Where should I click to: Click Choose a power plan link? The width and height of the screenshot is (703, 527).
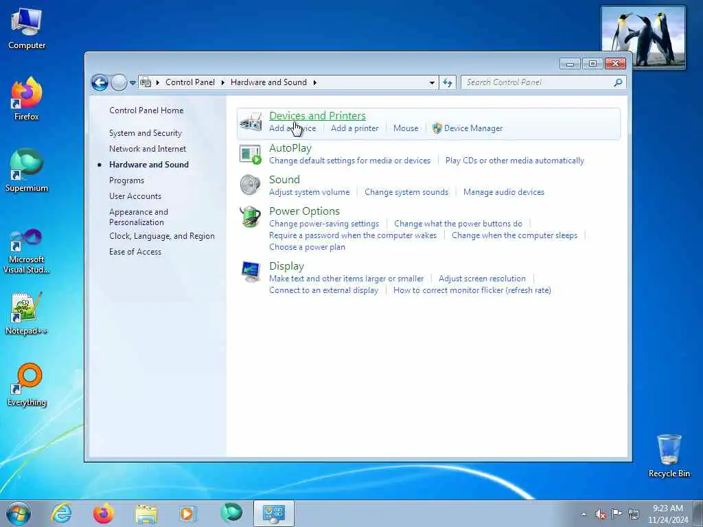click(307, 247)
